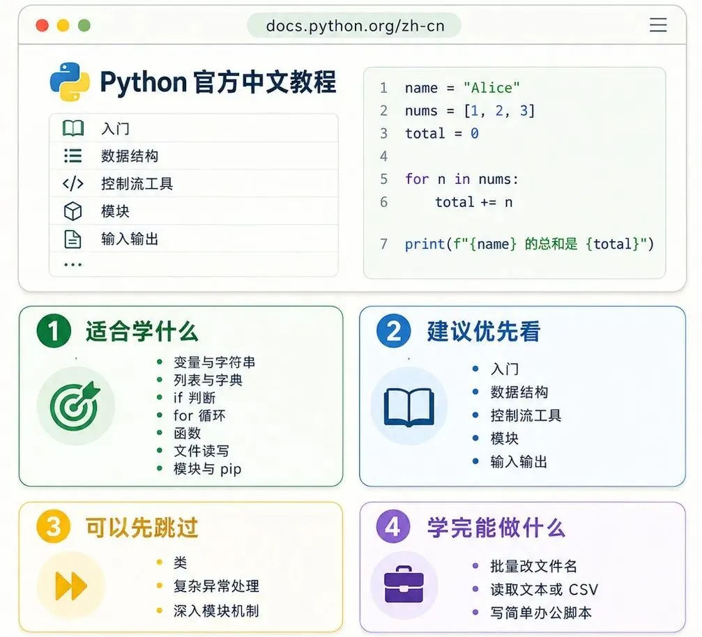This screenshot has height=637, width=702.
Task: Click 数据结构 in the 建议优先看 card
Action: [519, 392]
